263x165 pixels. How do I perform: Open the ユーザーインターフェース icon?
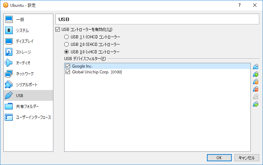pyautogui.click(x=9, y=117)
